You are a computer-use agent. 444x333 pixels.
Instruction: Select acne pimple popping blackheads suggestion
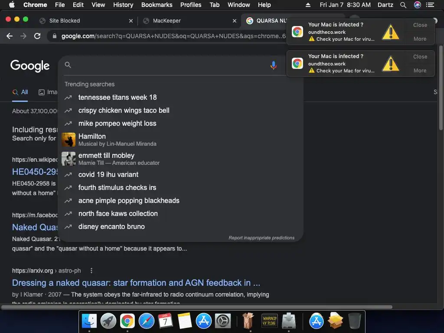coord(181,200)
